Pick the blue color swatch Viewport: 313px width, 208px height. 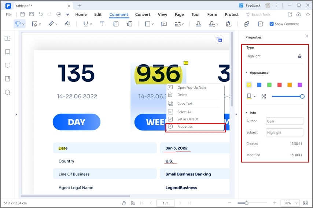pos(259,85)
